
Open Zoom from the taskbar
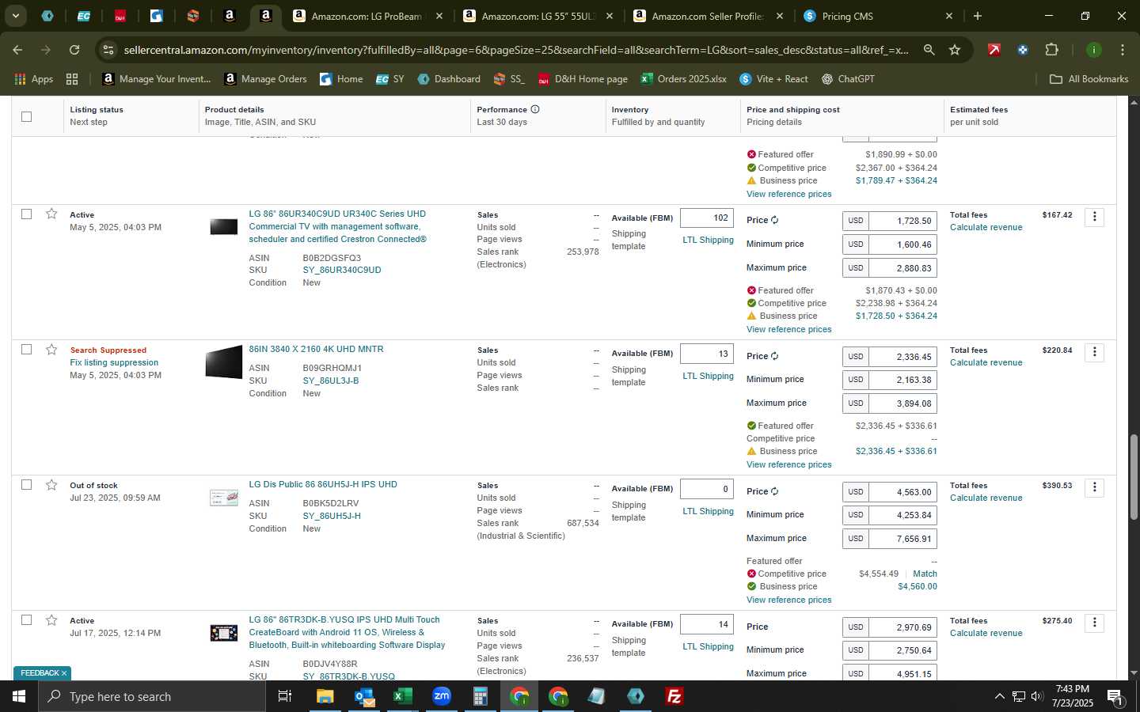click(441, 696)
